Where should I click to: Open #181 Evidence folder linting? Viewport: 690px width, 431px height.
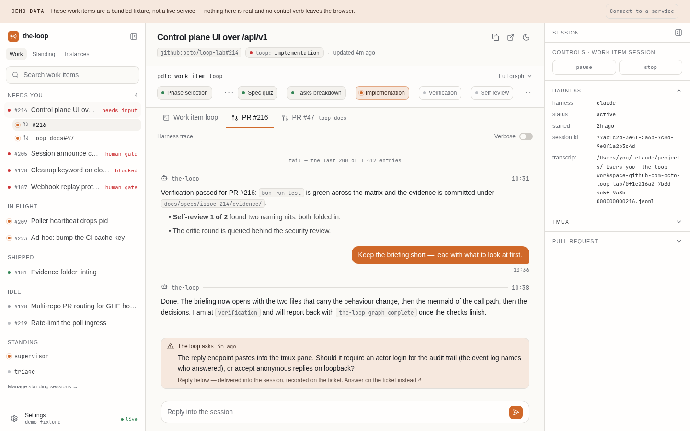[72, 272]
